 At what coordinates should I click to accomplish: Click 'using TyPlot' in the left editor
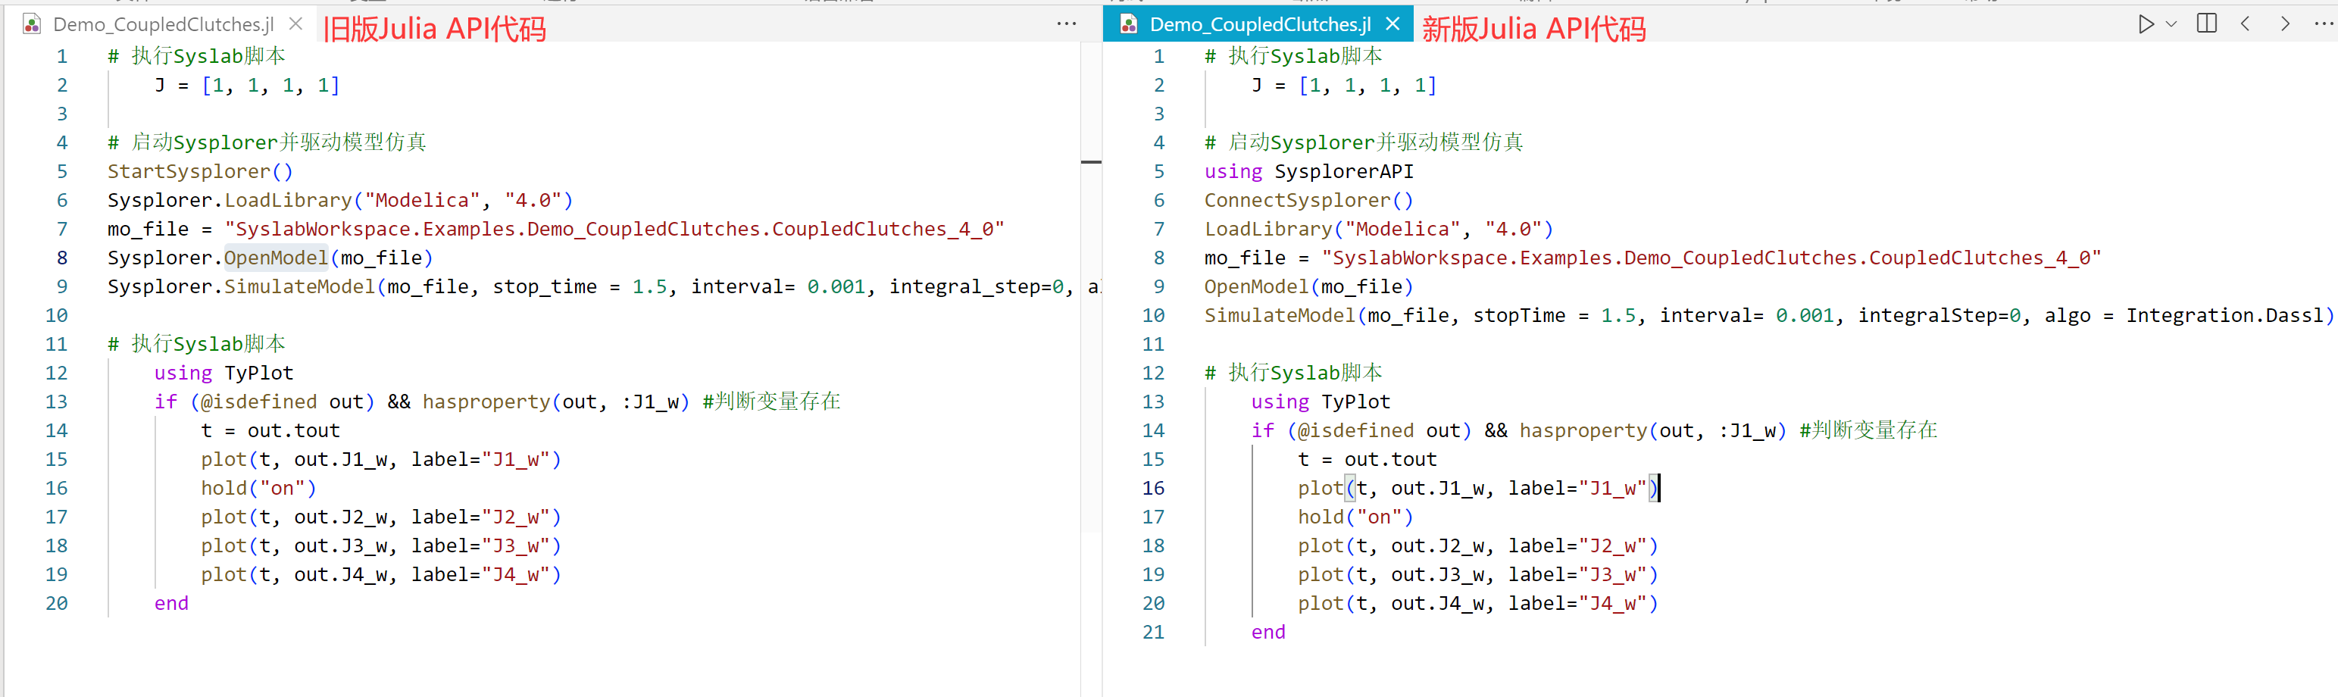click(223, 373)
